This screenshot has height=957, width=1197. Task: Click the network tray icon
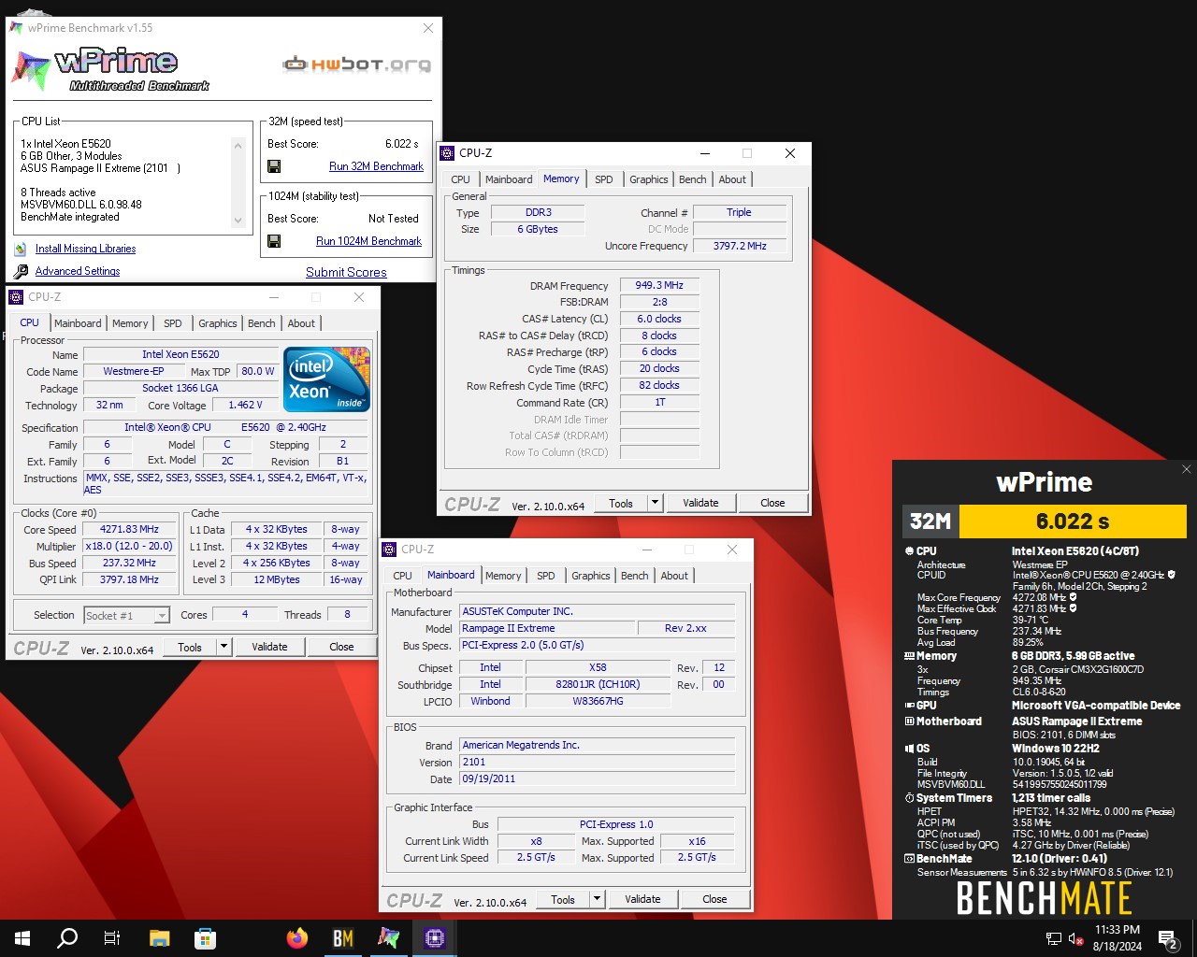[x=1053, y=938]
